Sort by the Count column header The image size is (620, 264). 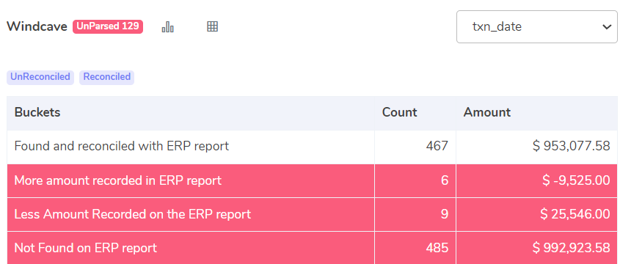[399, 113]
